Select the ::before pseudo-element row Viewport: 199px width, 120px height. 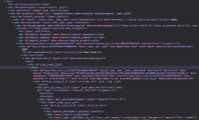[x=42, y=85]
